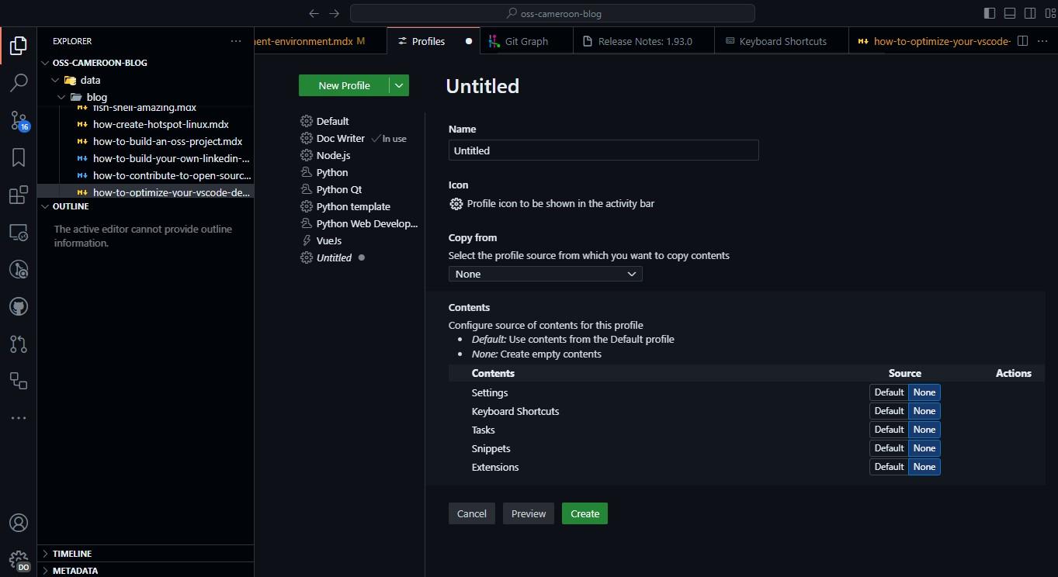
Task: Go back with the left arrow
Action: (x=314, y=13)
